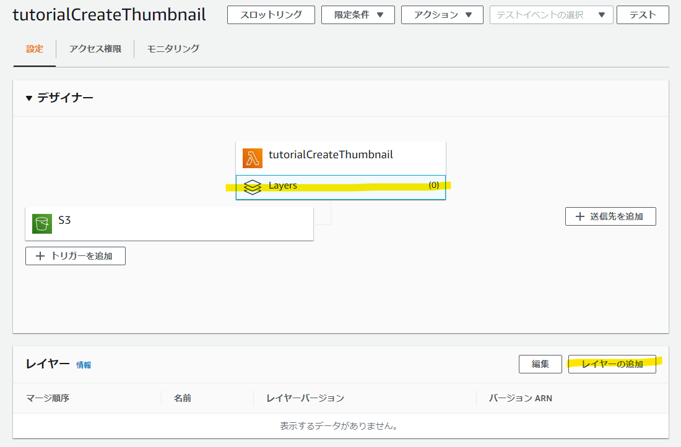Screen dimensions: 681x447
Task: Click the スロットリング button
Action: [271, 15]
